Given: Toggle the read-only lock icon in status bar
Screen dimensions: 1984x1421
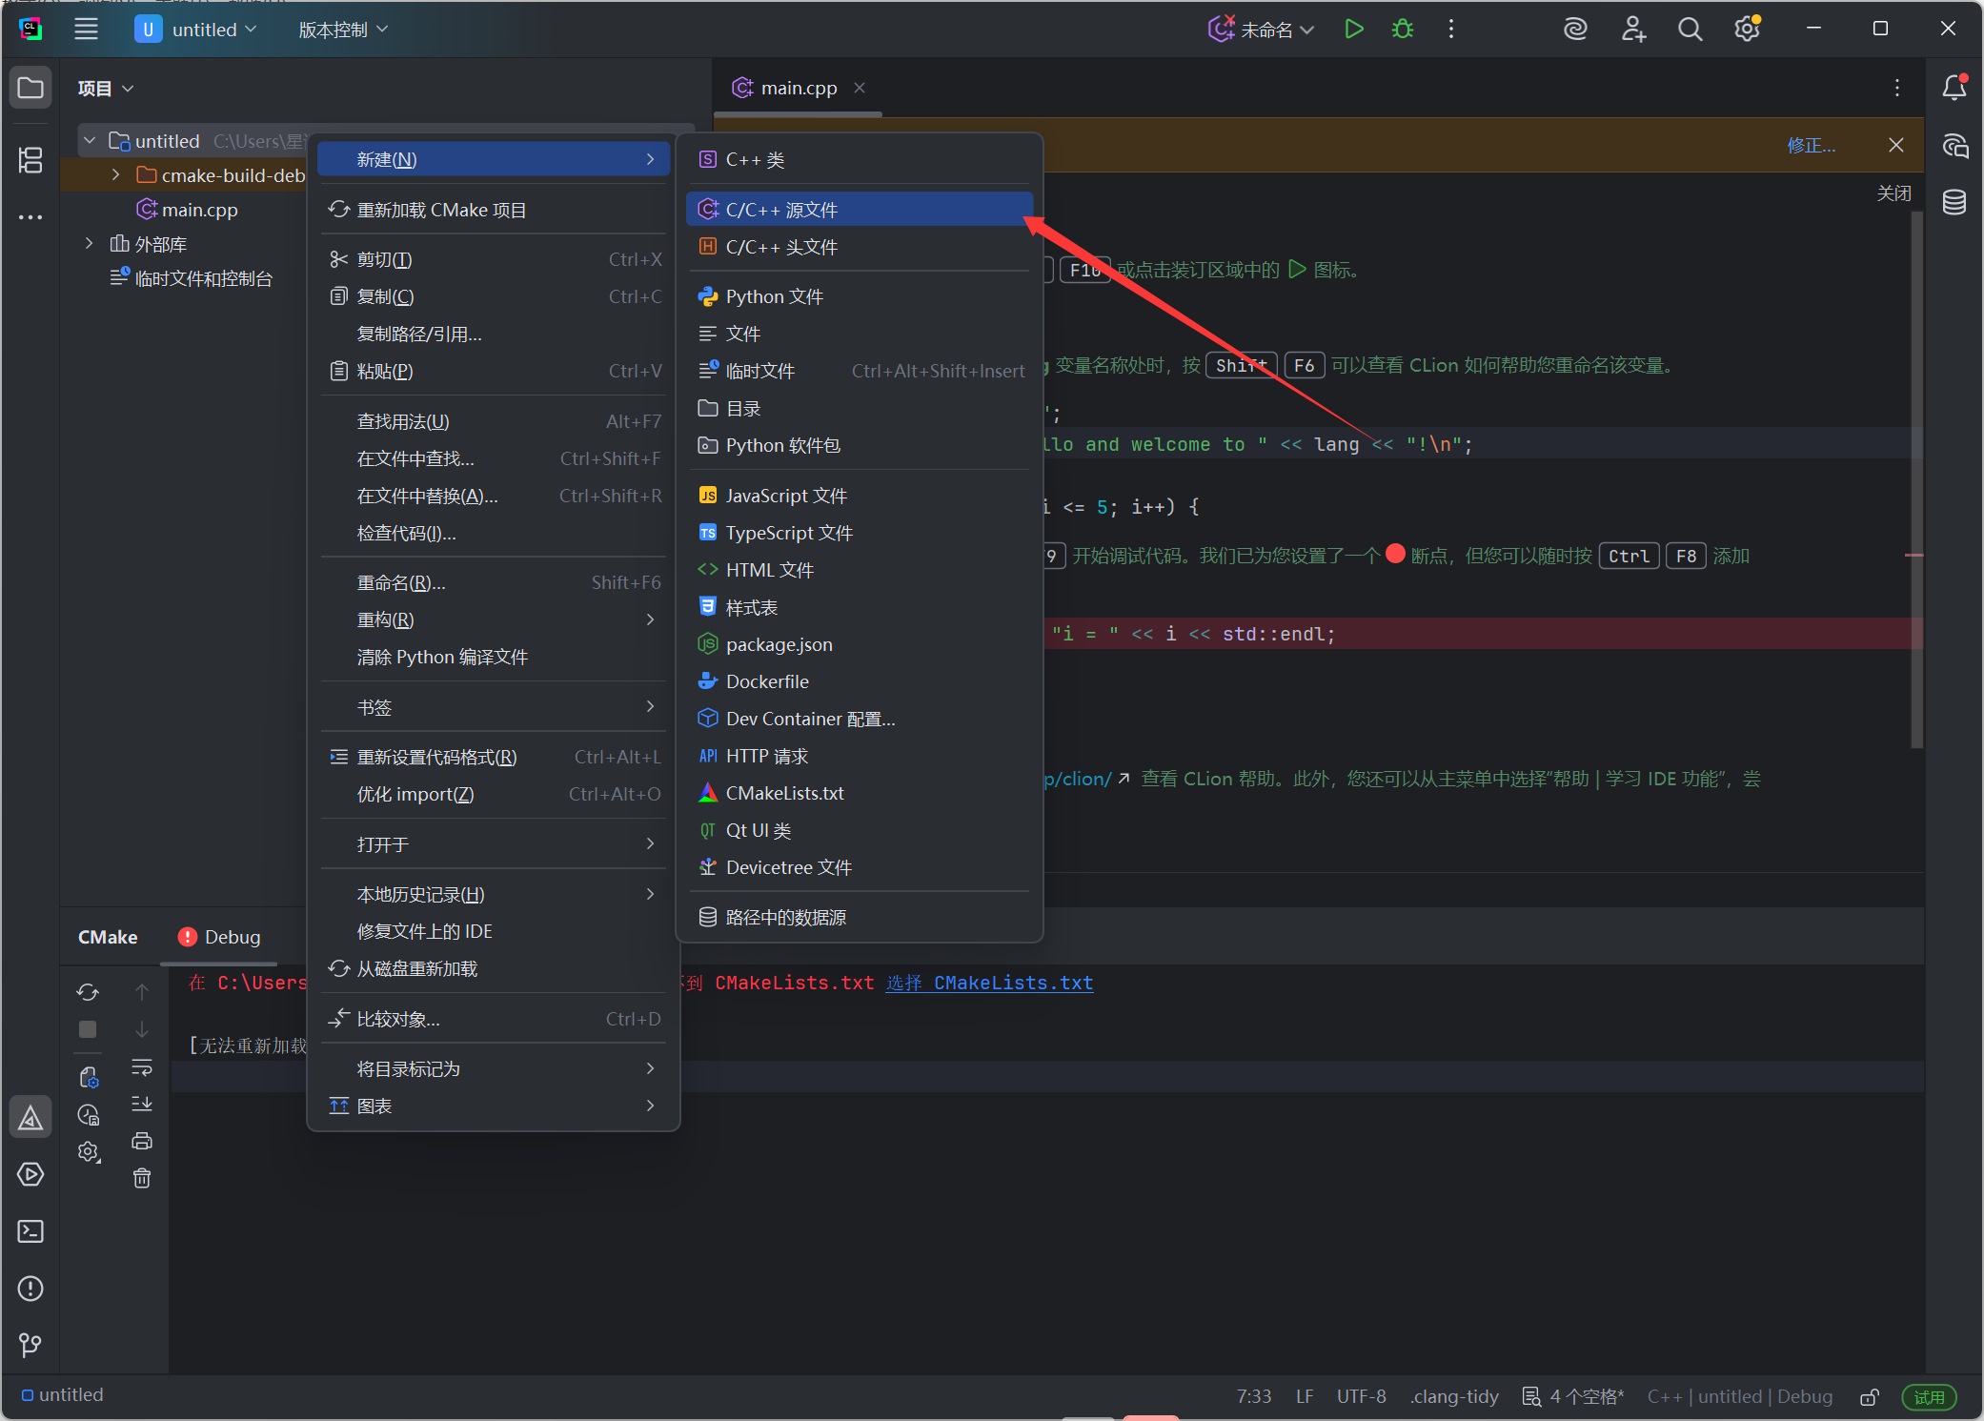Looking at the screenshot, I should [x=1870, y=1396].
